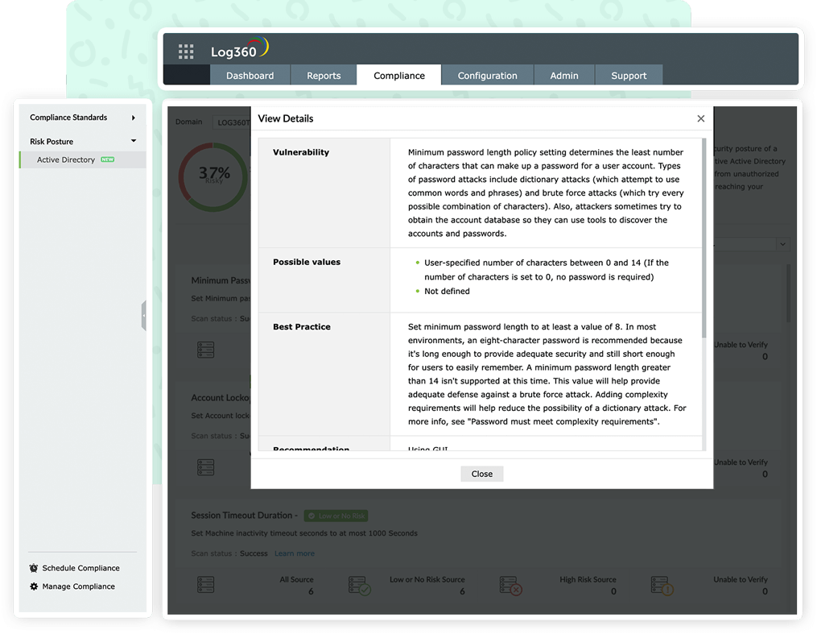Click High Risk Source count 0
Viewport: 817px width, 634px height.
click(613, 591)
